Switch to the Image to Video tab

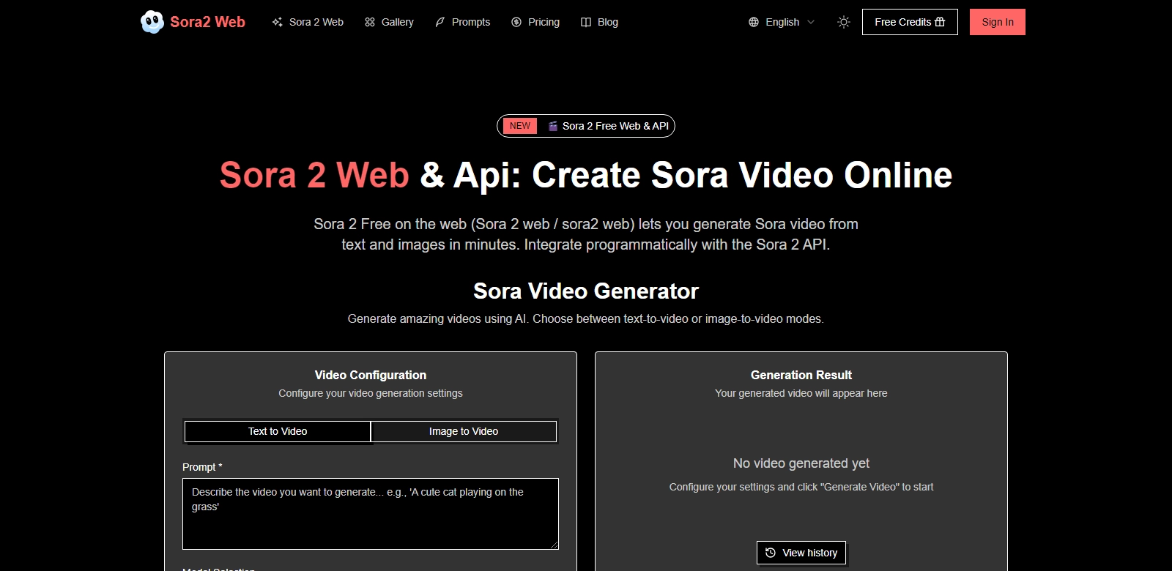pos(464,431)
